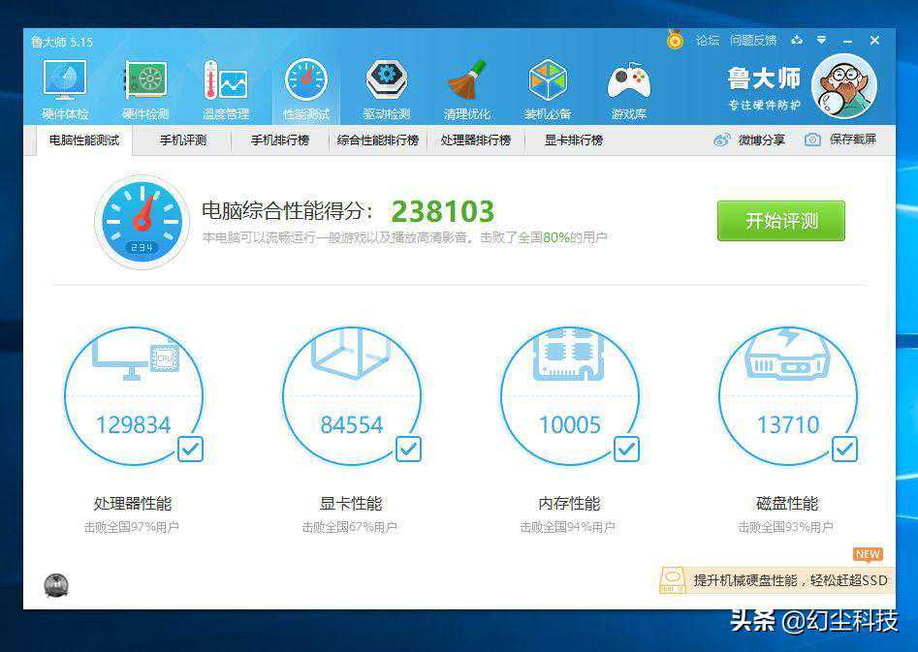The image size is (918, 652).
Task: Click the gold medal icon in title bar
Action: [675, 40]
